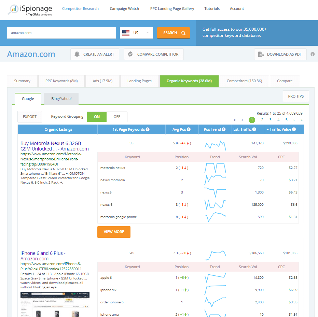Click the Amazon.com page title
The width and height of the screenshot is (318, 317).
tap(31, 54)
